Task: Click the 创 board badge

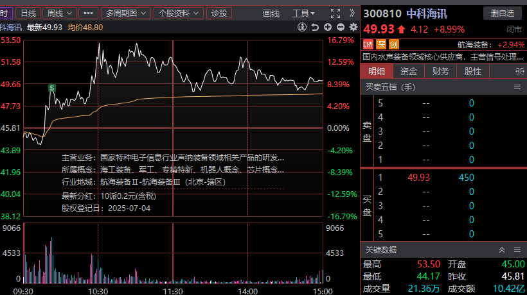Action: 393,44
